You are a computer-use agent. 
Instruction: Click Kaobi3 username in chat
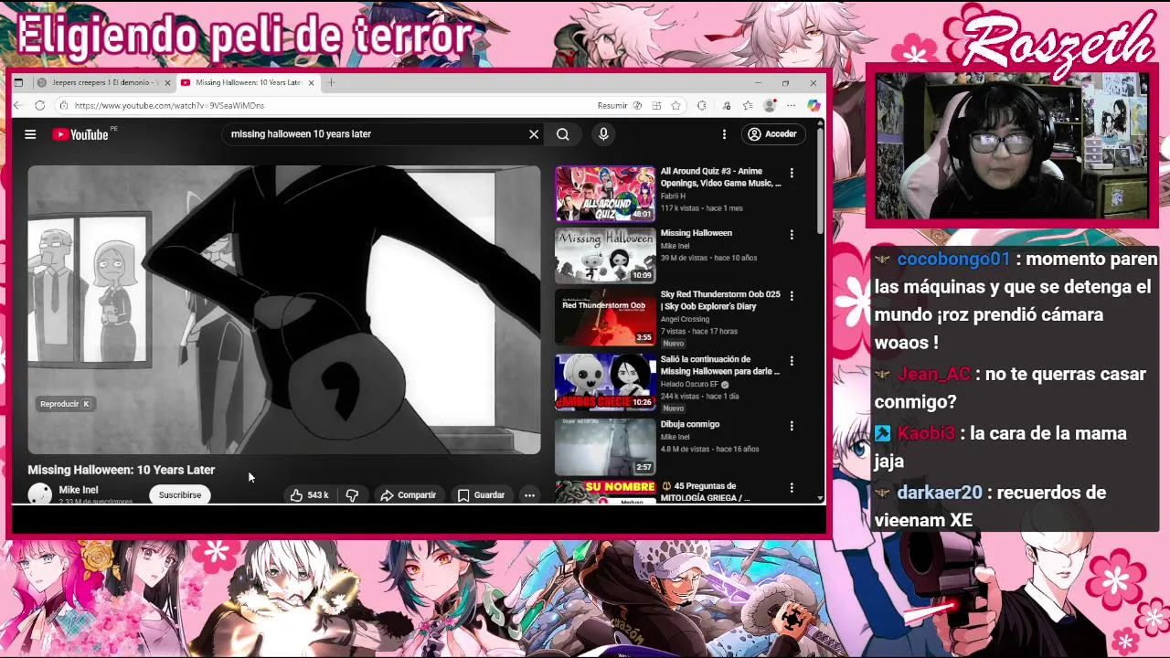click(927, 433)
